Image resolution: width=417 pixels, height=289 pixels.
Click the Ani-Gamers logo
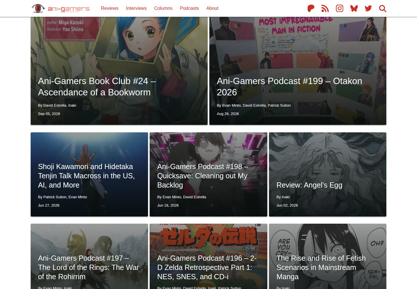tap(61, 8)
